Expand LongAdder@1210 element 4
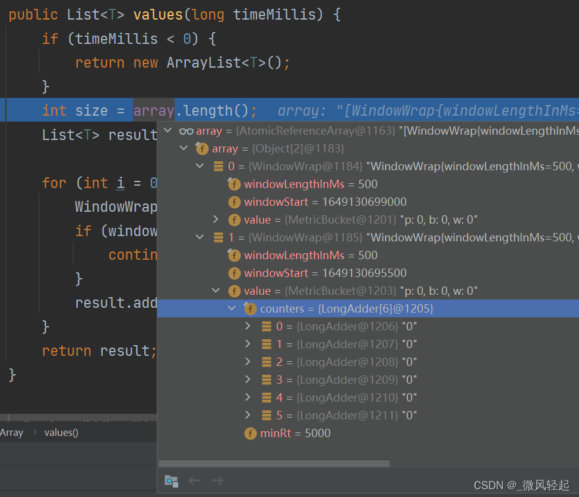This screenshot has height=497, width=579. (248, 397)
